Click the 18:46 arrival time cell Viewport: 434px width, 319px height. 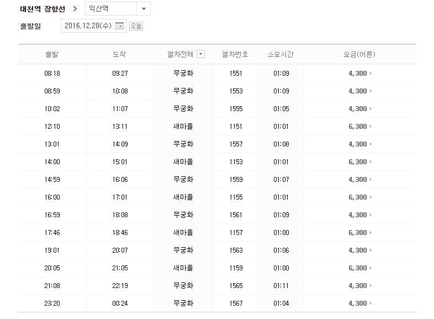coord(120,233)
